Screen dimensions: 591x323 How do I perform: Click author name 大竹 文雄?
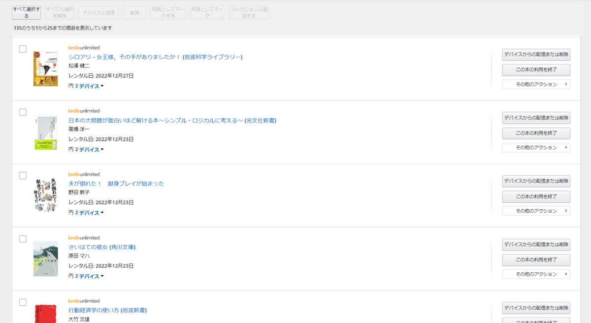(x=79, y=319)
